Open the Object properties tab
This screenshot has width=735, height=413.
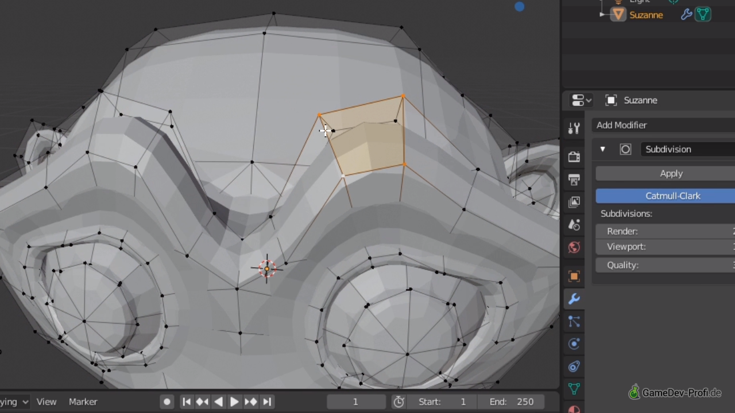[574, 276]
